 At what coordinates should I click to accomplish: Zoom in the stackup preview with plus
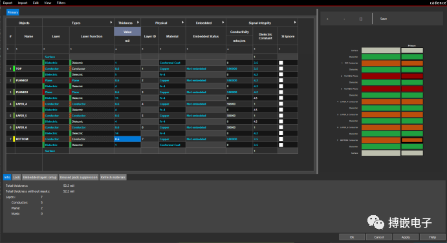click(x=327, y=19)
